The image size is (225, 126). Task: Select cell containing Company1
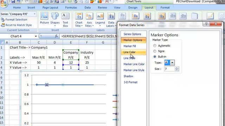[x=39, y=48]
